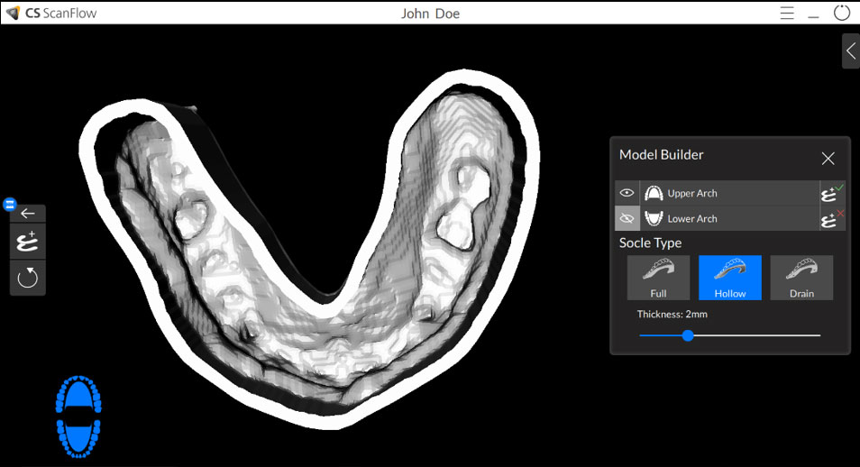Select upper jaw in the blue arch indicator
Image resolution: width=860 pixels, height=467 pixels.
pyautogui.click(x=78, y=395)
